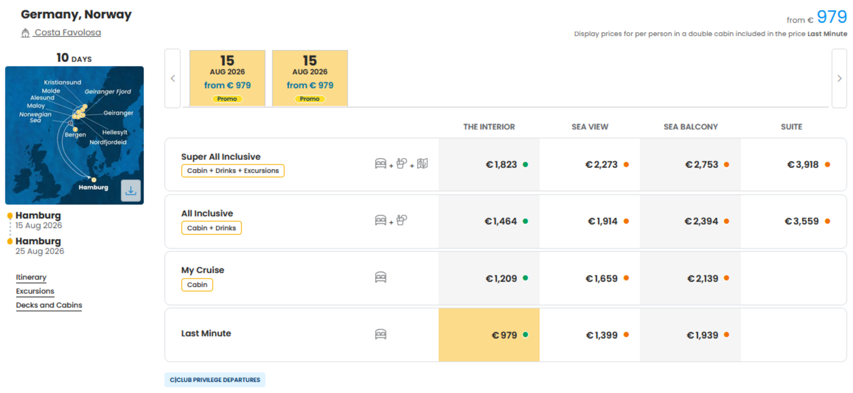This screenshot has width=853, height=393.
Task: Click the cabin bed icon in Super All Inclusive row
Action: coord(380,164)
